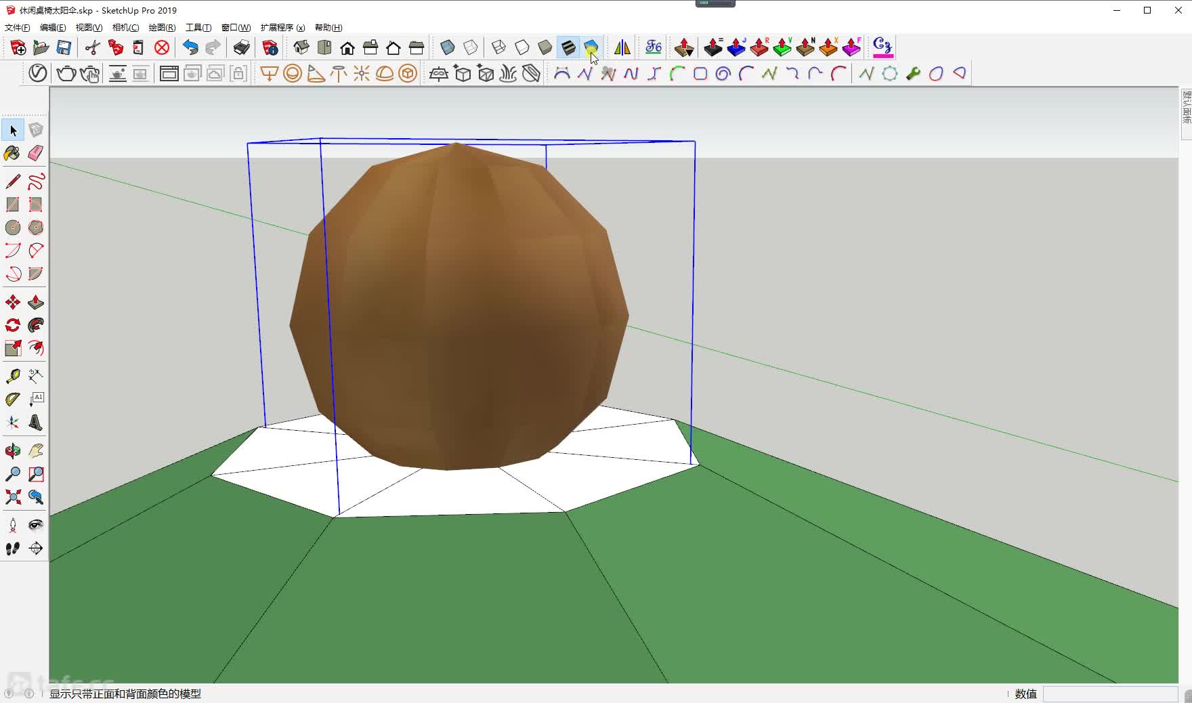Click the Cut scissors icon
This screenshot has height=703, width=1192.
[93, 47]
